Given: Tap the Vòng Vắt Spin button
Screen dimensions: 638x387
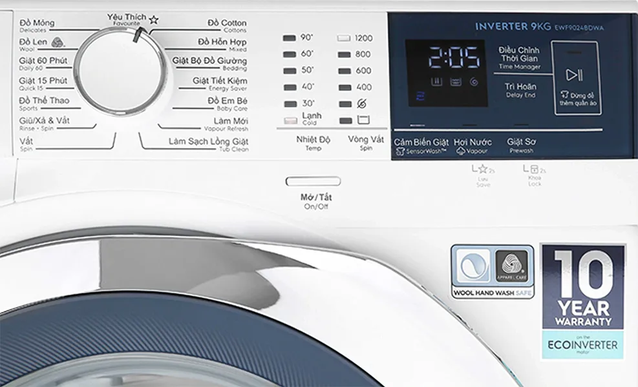Looking at the screenshot, I should tap(366, 143).
